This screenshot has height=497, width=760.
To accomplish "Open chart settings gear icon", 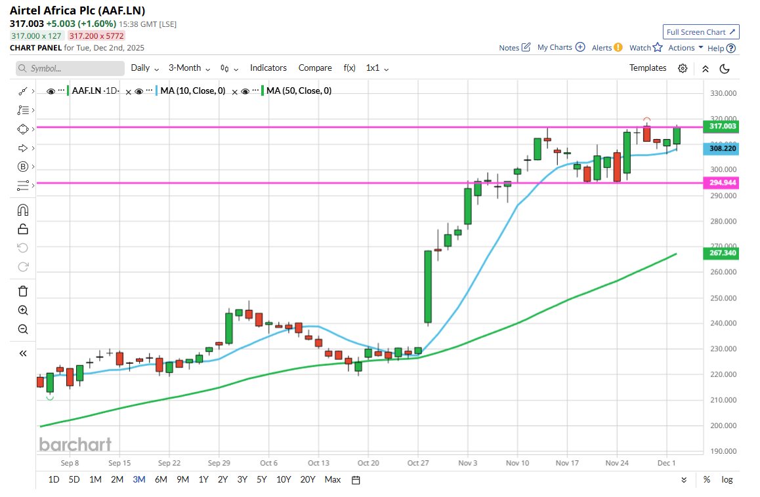I will (x=683, y=68).
